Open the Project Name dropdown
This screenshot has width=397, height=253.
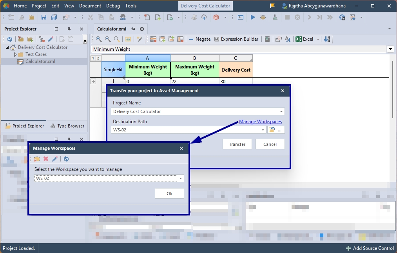[281, 111]
